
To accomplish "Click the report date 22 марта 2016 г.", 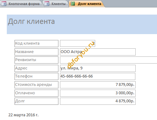I will (23, 115).
